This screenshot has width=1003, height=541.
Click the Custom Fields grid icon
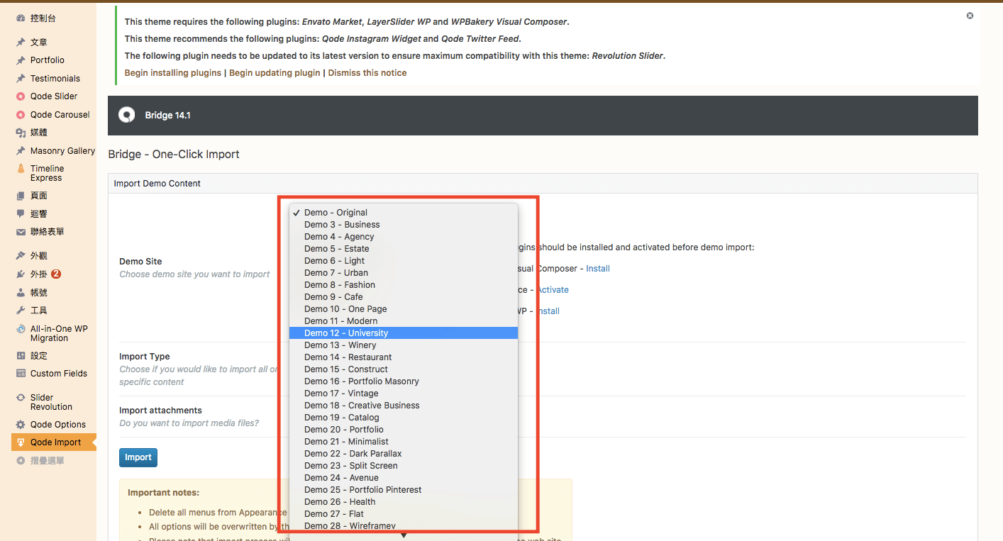[x=21, y=374]
